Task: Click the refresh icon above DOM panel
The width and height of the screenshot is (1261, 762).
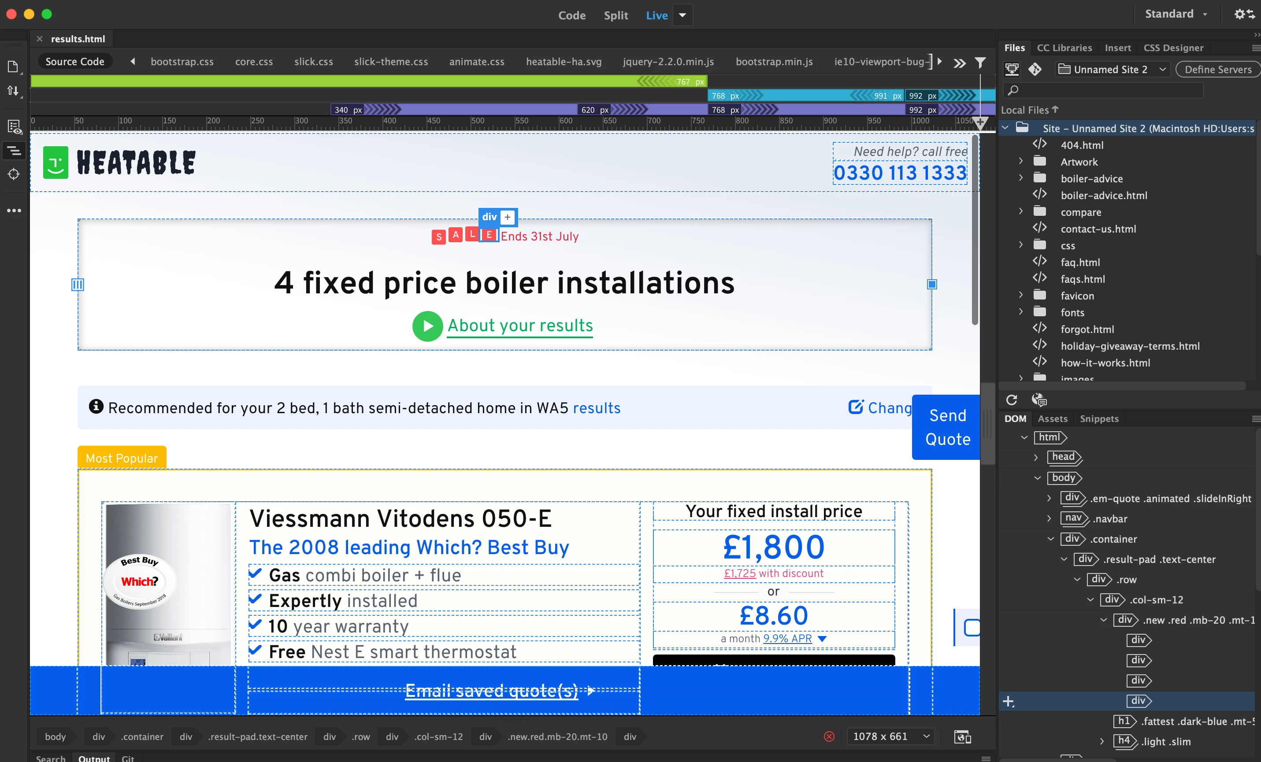Action: [1011, 399]
